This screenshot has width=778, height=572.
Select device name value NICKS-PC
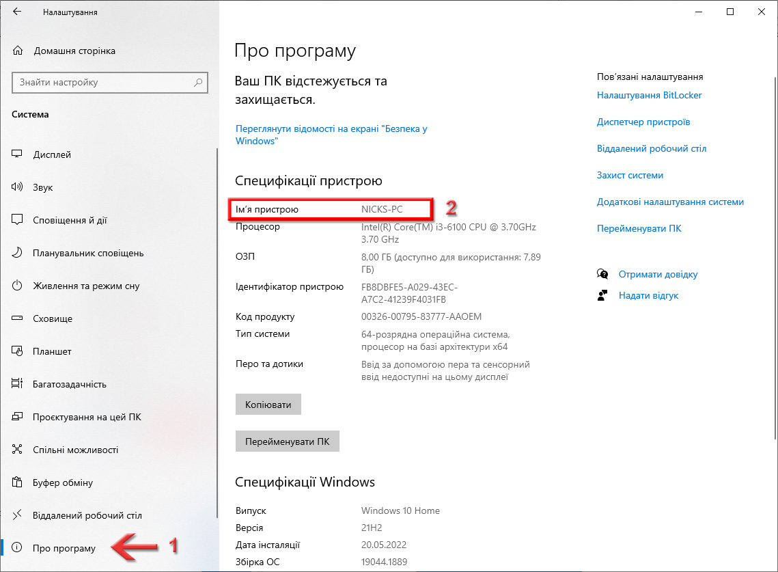coord(382,210)
